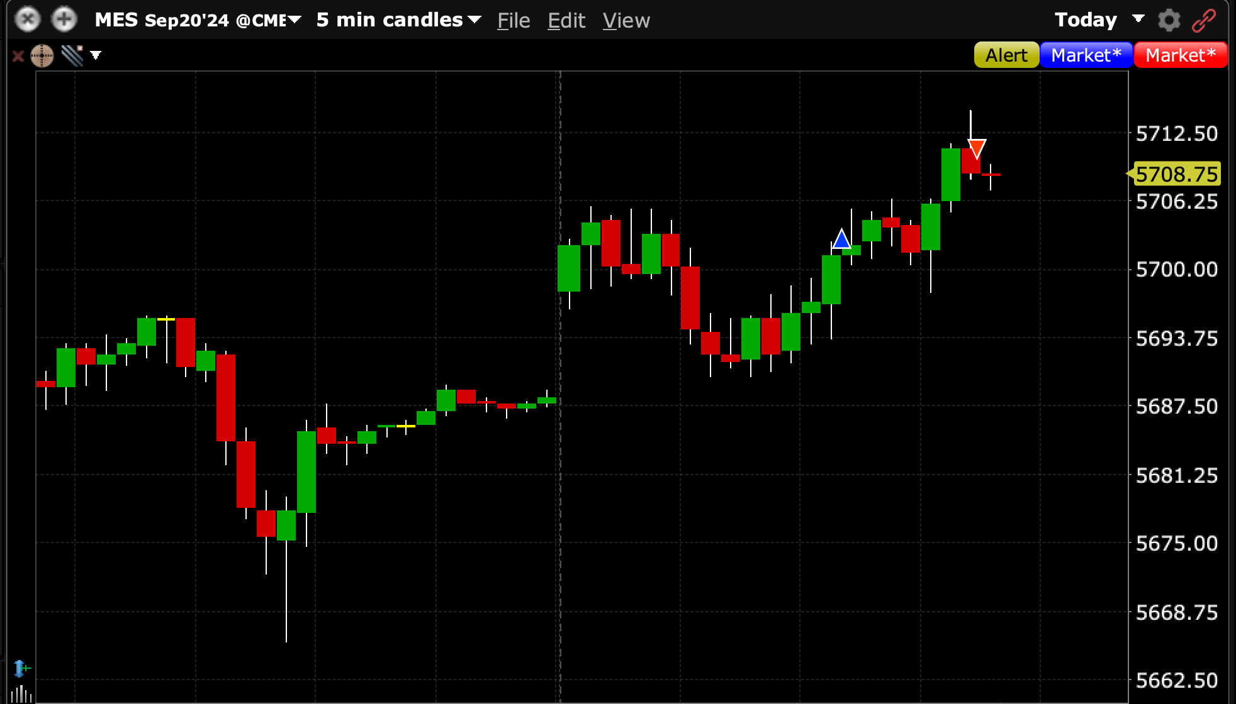Click the 5687.50 price axis label
This screenshot has width=1236, height=704.
pyautogui.click(x=1176, y=407)
